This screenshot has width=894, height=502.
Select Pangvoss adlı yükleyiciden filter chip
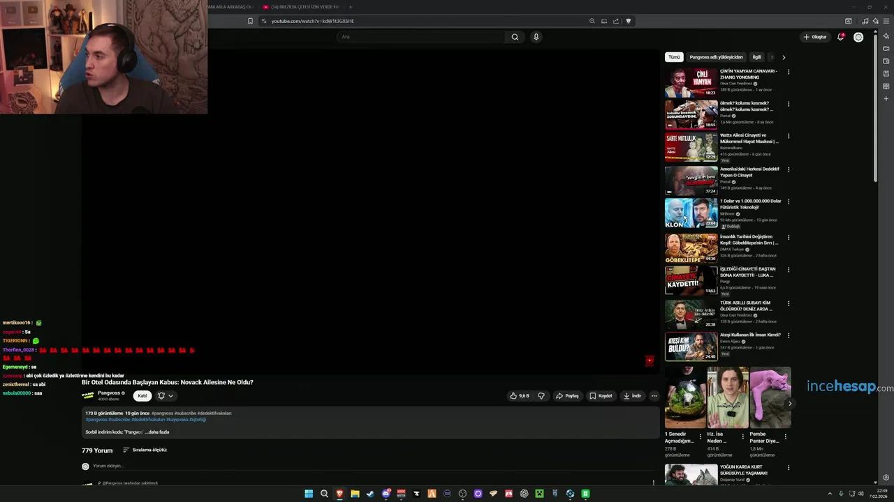coord(716,57)
